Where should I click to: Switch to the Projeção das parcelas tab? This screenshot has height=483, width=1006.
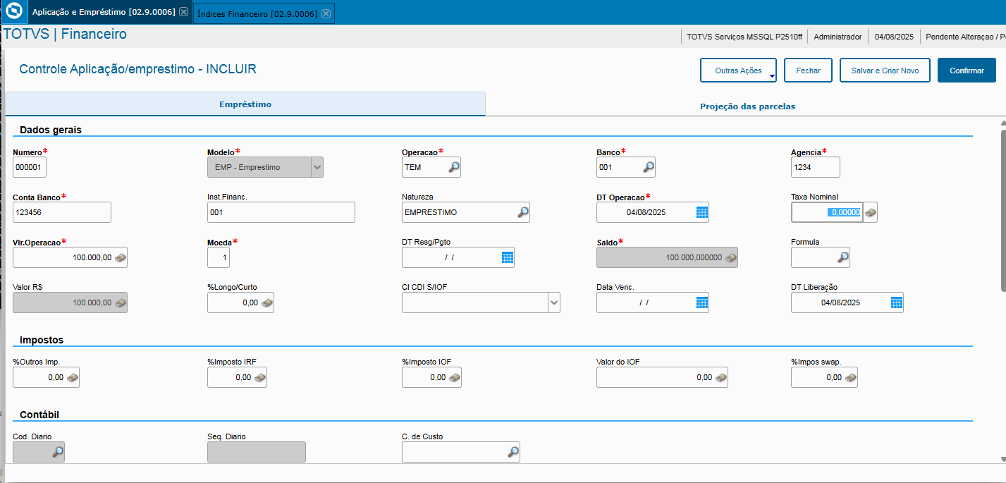(x=747, y=106)
